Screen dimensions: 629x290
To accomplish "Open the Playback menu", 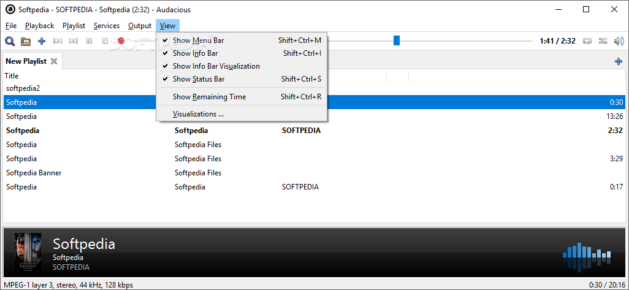I will (39, 26).
